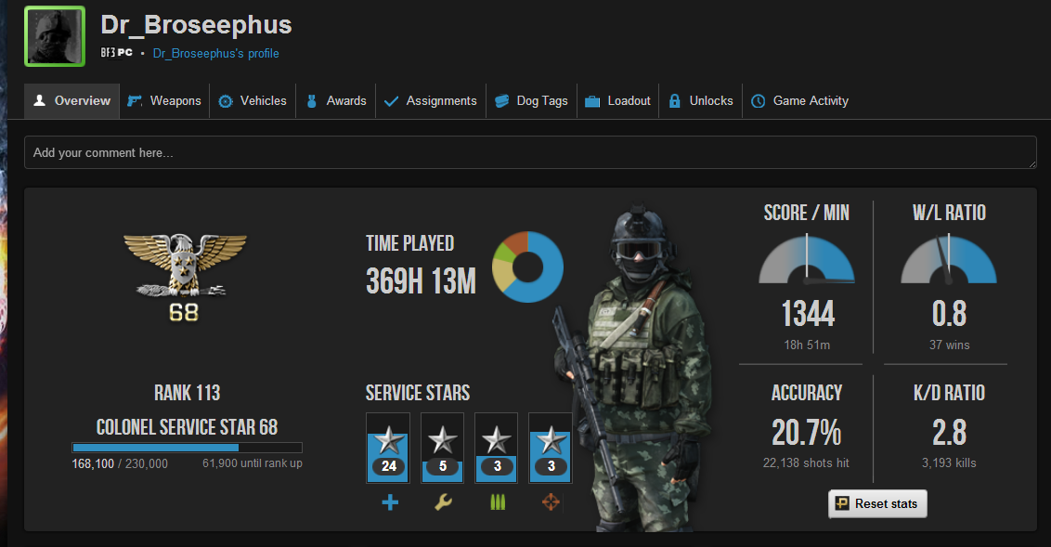Click the Score / Min gauge
This screenshot has height=547, width=1051.
click(x=807, y=259)
